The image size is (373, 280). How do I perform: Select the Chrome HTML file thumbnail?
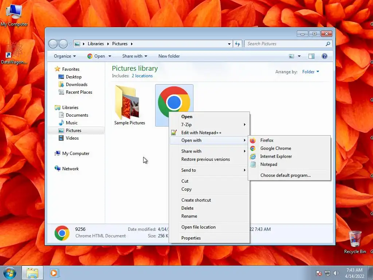174,102
